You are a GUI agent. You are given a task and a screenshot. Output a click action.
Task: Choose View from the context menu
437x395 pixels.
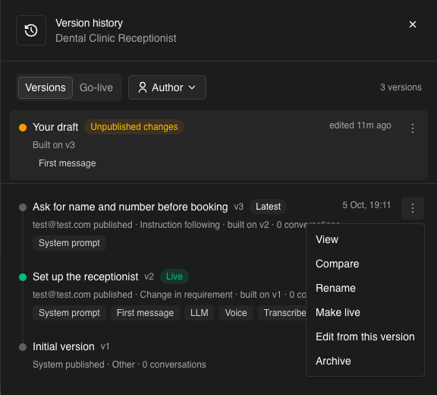click(365, 239)
